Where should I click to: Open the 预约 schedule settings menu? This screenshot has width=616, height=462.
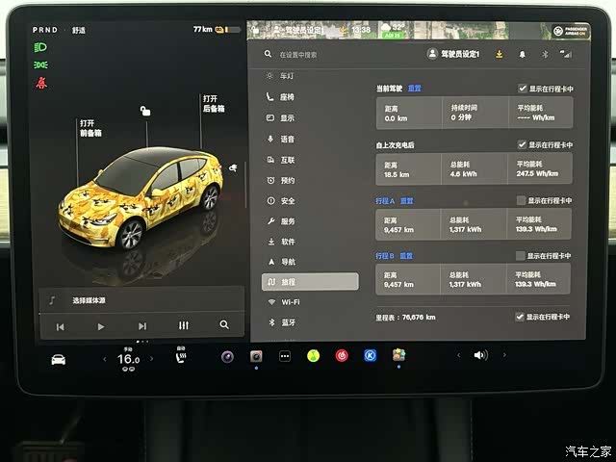click(x=280, y=180)
